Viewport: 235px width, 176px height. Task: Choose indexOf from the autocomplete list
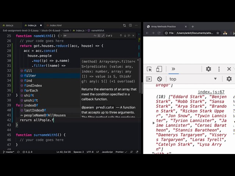[50, 105]
